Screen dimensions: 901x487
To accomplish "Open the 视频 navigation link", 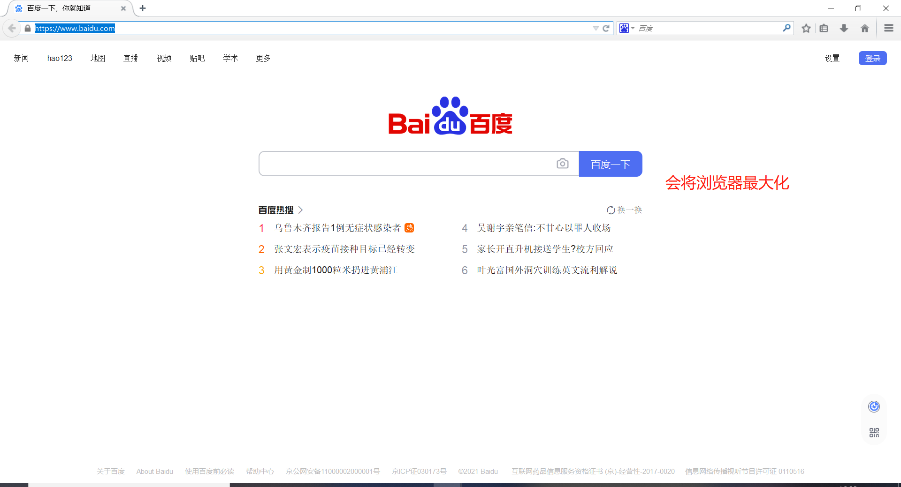I will (x=164, y=58).
